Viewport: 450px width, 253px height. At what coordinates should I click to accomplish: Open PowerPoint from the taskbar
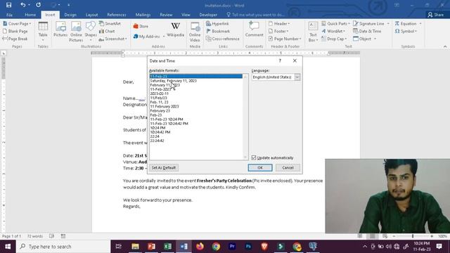(152, 247)
